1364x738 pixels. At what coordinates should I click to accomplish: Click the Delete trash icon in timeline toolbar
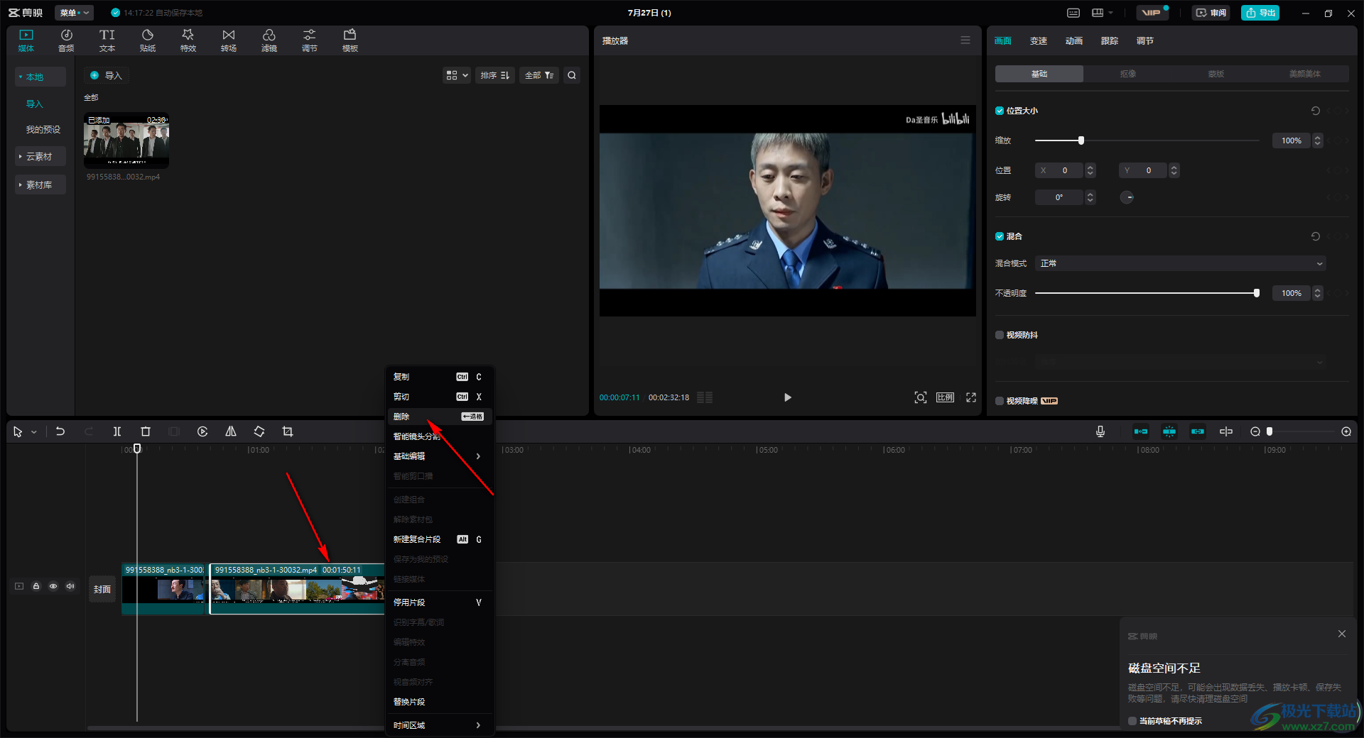tap(146, 431)
